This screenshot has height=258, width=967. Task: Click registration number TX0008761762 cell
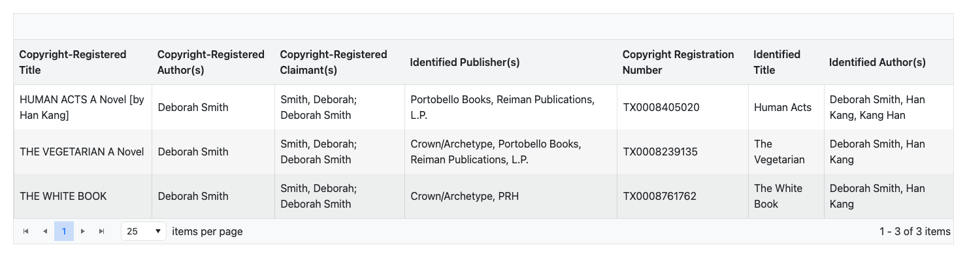(683, 196)
